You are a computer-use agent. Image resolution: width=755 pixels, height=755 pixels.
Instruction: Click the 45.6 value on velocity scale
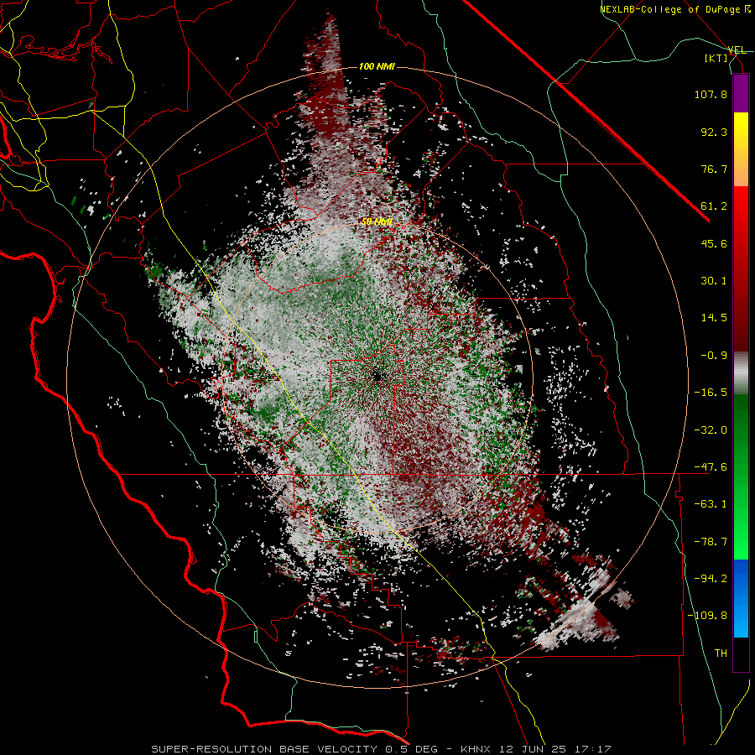714,243
